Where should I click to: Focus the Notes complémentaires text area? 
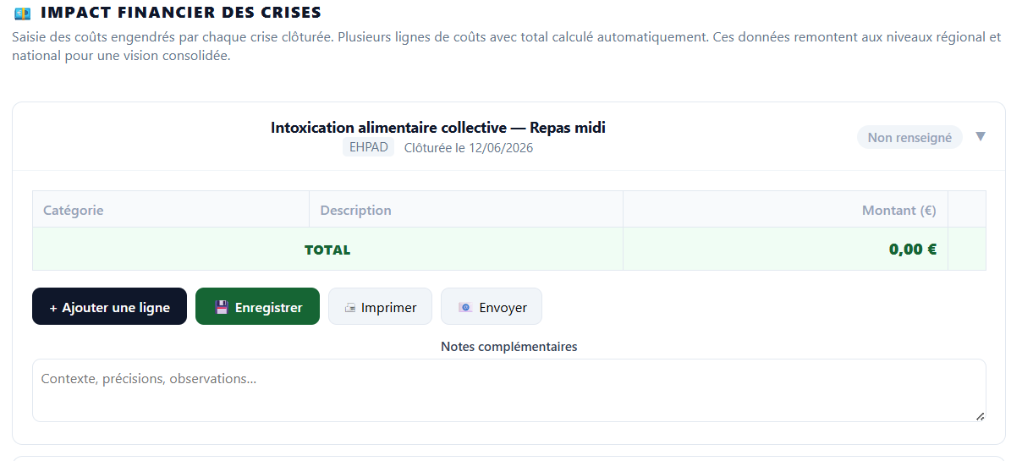click(508, 391)
